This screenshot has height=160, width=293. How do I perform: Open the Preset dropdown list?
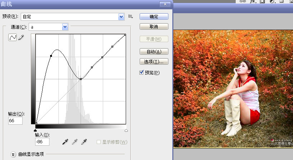[121, 17]
